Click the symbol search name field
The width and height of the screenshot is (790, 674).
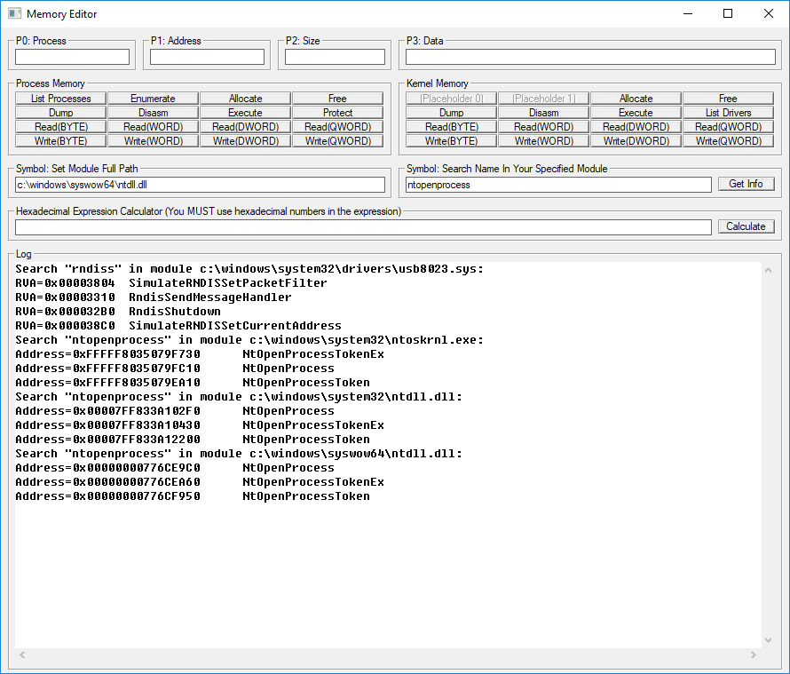558,185
